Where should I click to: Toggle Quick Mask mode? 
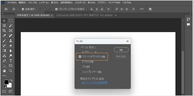(4, 91)
